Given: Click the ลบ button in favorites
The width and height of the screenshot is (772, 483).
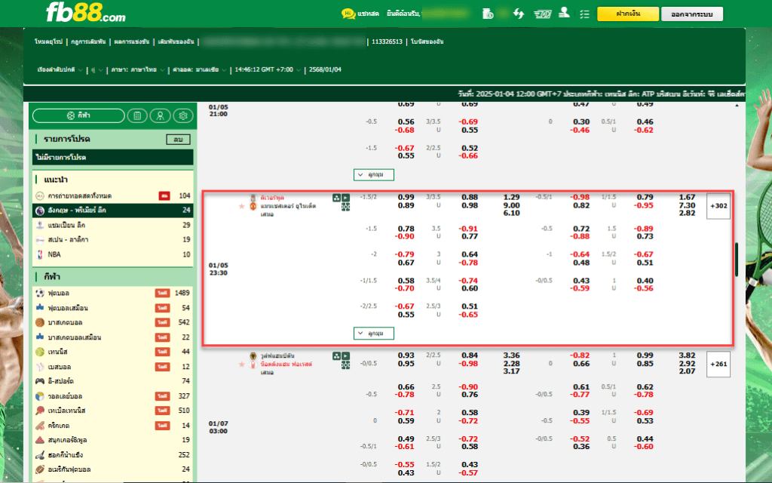Looking at the screenshot, I should 178,140.
